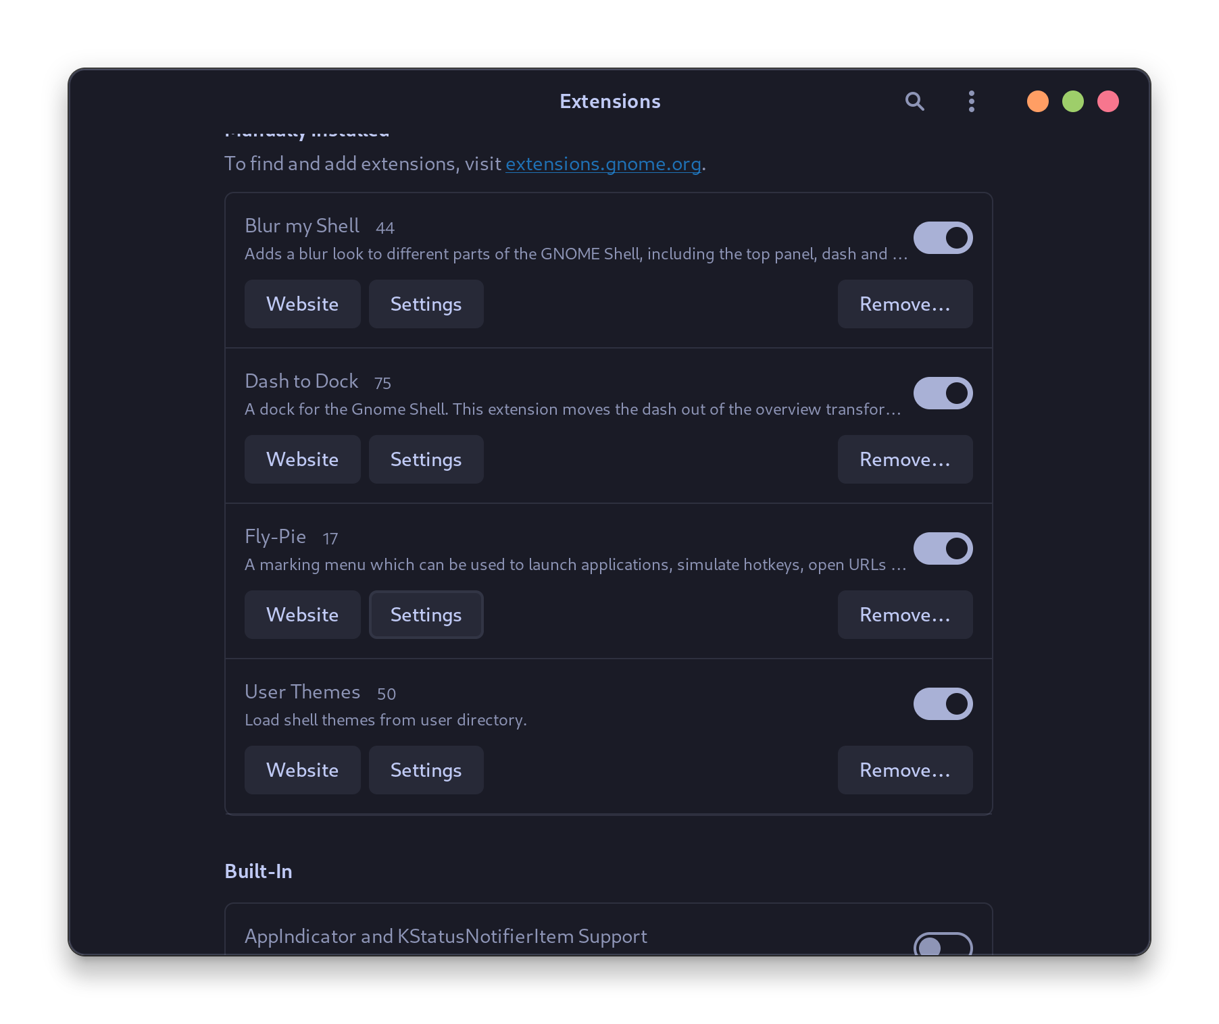Viewport: 1219px width, 1024px height.
Task: Open the primary menu (three dots)
Action: pos(971,101)
